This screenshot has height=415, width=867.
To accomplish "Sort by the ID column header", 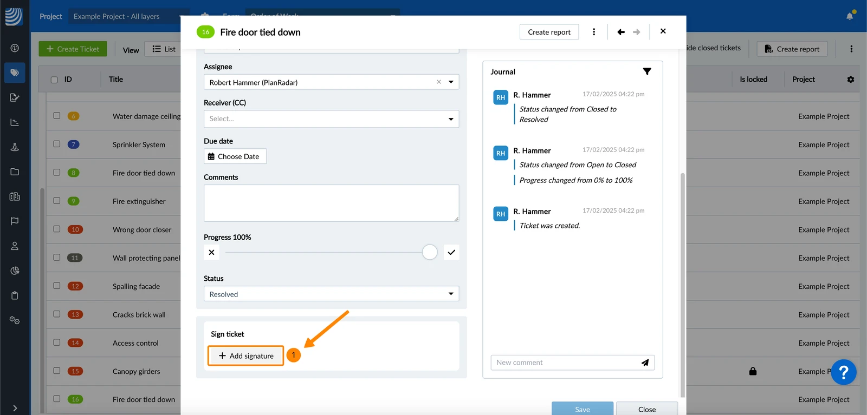I will click(68, 80).
